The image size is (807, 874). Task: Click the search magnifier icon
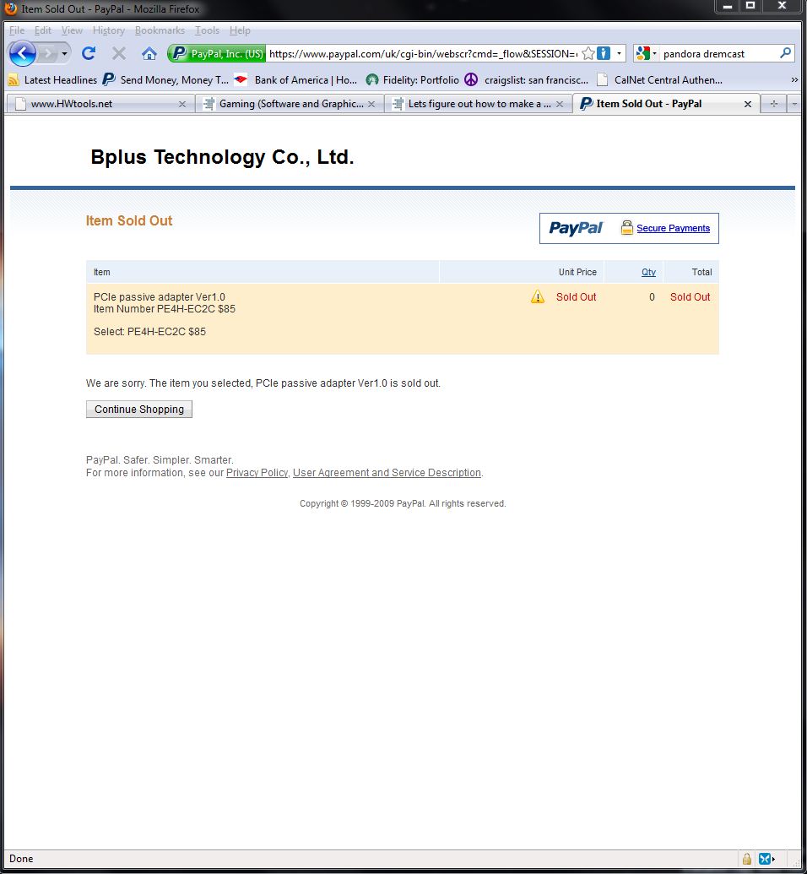785,53
